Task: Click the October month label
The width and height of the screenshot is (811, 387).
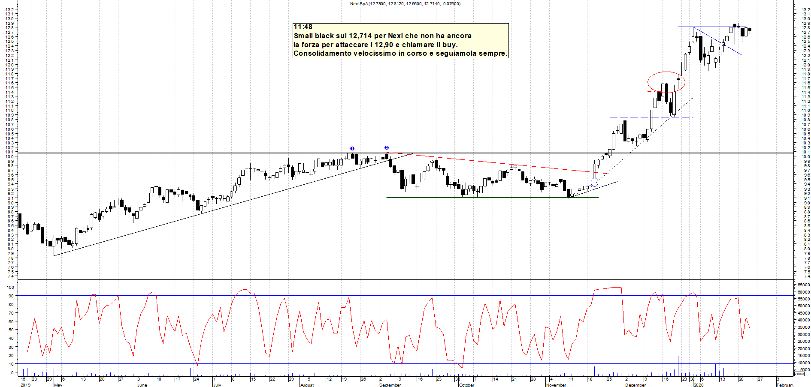Action: pos(467,385)
